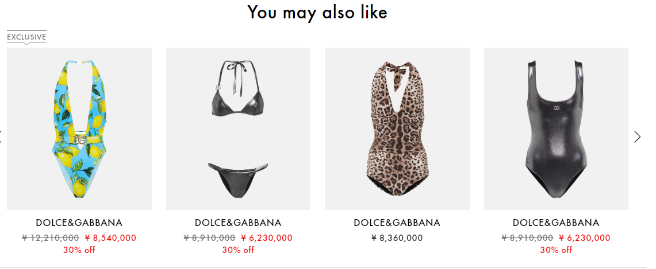Click struck-through price ¥ 12,210,000
Image resolution: width=656 pixels, height=269 pixels.
pos(50,238)
